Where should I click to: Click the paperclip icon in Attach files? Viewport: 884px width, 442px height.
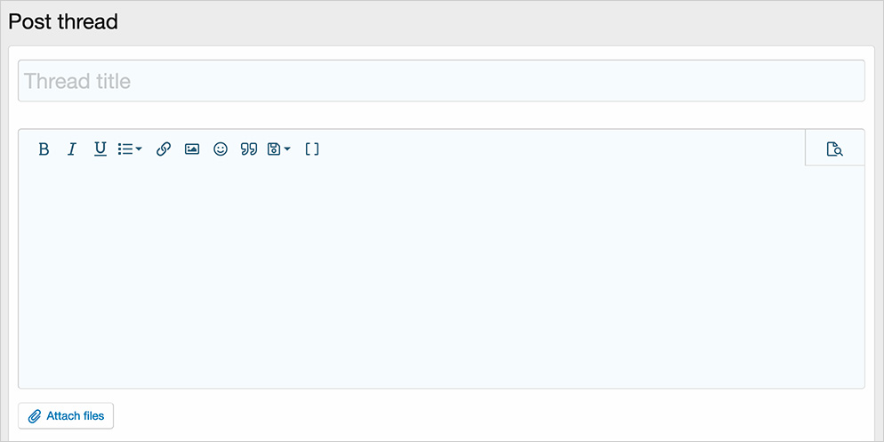[x=35, y=416]
